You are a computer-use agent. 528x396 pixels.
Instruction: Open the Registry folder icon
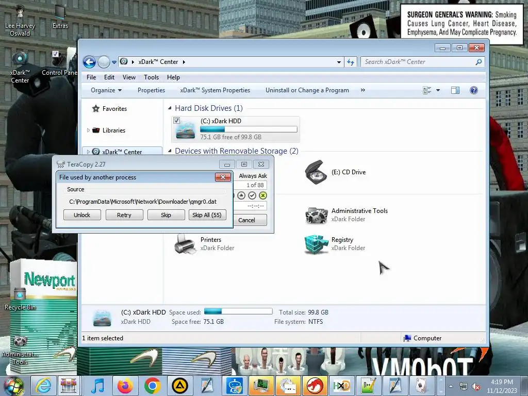(x=316, y=244)
